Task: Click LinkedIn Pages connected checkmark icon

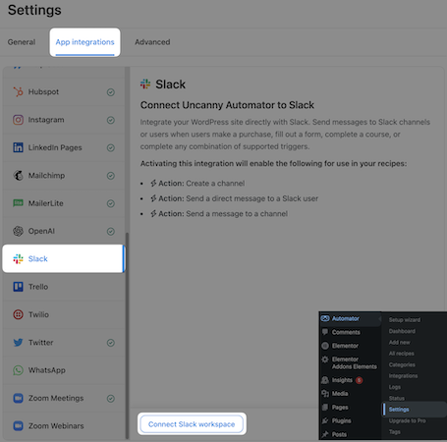Action: click(111, 147)
